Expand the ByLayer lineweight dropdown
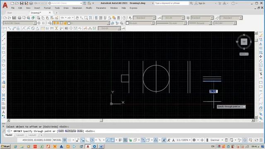 click(x=210, y=23)
